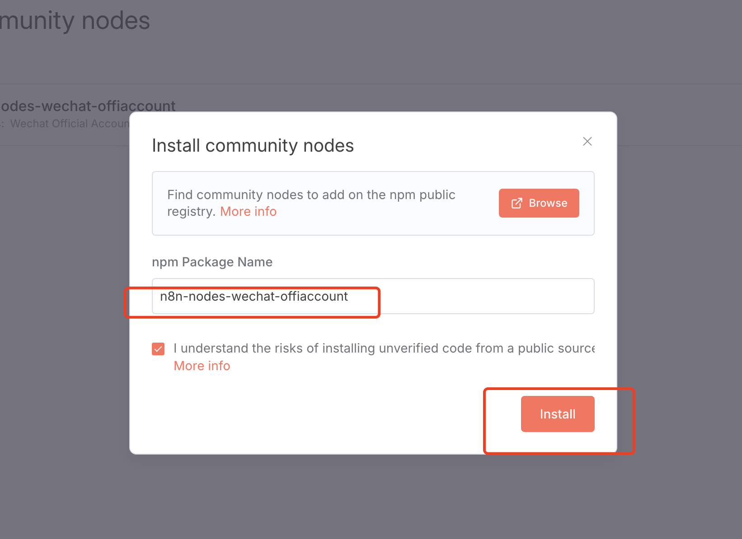Click the Community nodes page heading
This screenshot has width=742, height=539.
(75, 21)
